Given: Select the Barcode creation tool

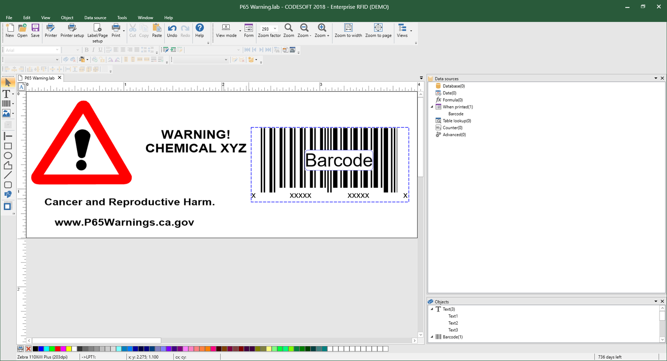Looking at the screenshot, I should click(6, 104).
